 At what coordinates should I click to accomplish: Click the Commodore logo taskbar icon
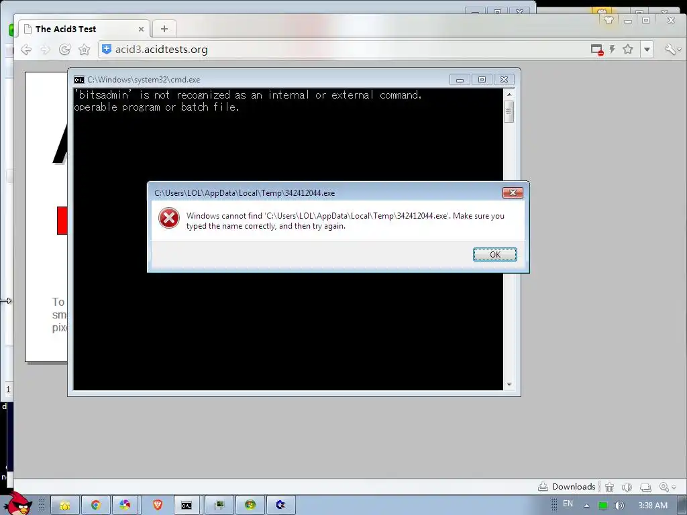coord(281,505)
